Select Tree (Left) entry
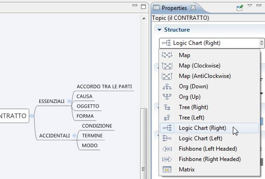Viewport: 265px width, 179px height. pos(209,118)
